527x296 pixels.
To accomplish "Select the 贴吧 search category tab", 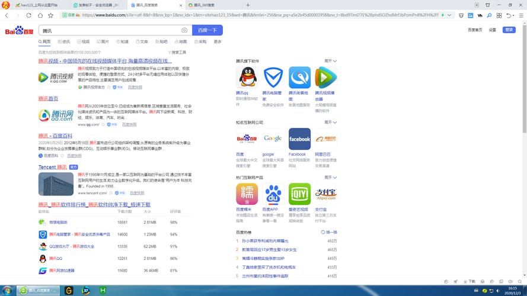I will point(161,41).
